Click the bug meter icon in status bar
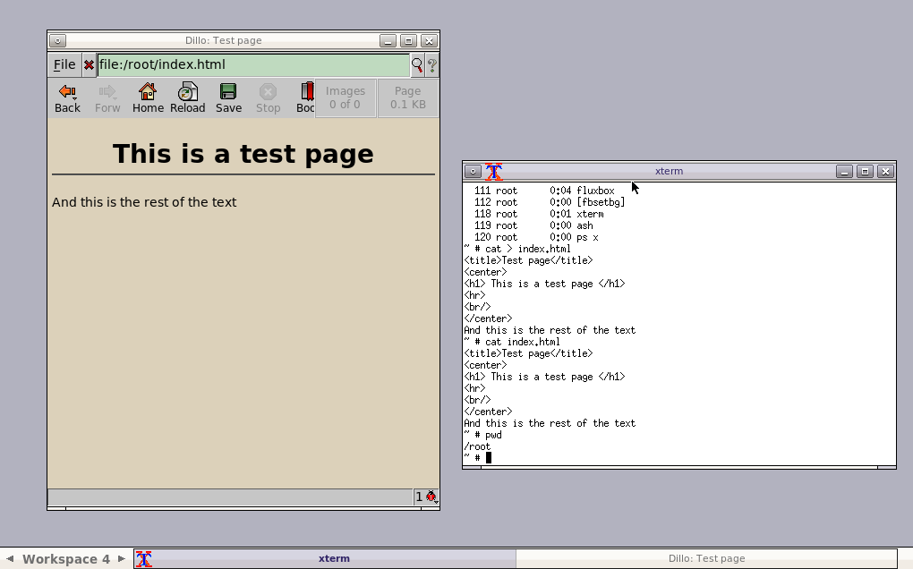The height and width of the screenshot is (569, 913). (x=431, y=497)
